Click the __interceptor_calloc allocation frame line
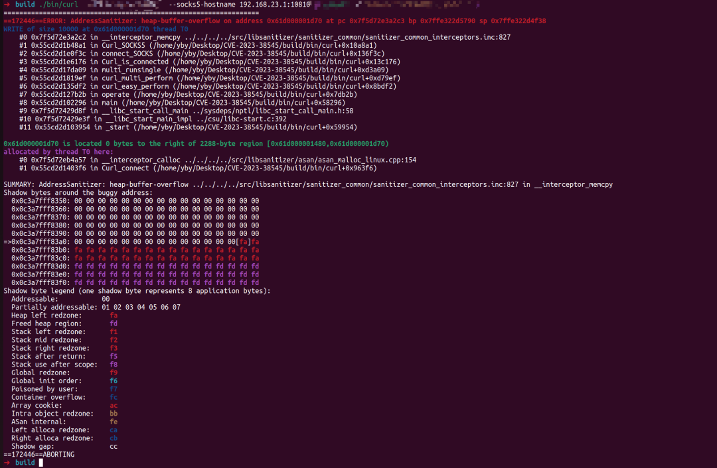The height and width of the screenshot is (468, 717). 218,160
